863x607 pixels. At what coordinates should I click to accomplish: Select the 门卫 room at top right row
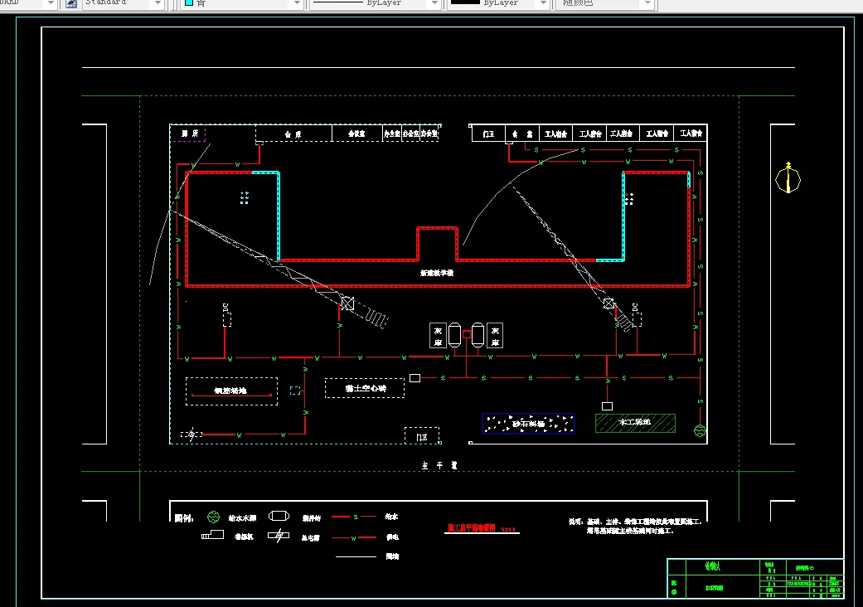coord(488,134)
